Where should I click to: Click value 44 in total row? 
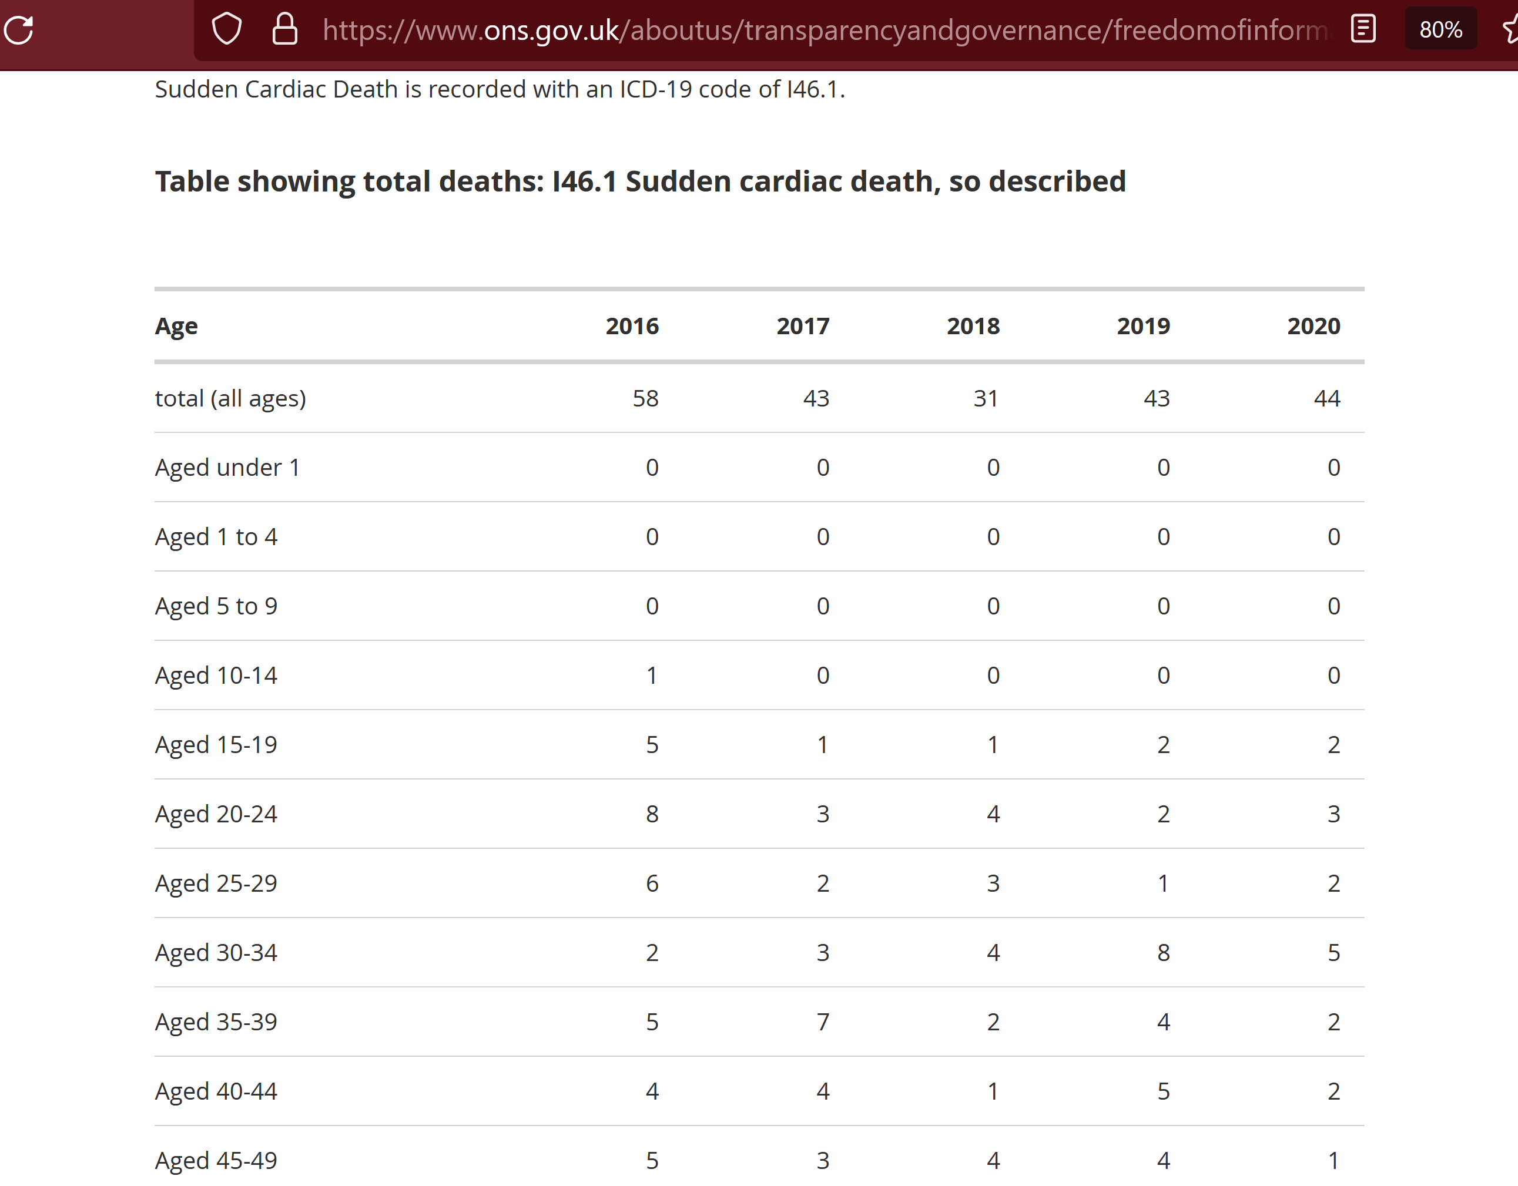tap(1327, 398)
